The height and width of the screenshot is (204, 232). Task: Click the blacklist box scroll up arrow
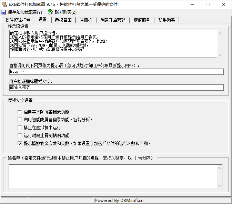pyautogui.click(x=220, y=168)
